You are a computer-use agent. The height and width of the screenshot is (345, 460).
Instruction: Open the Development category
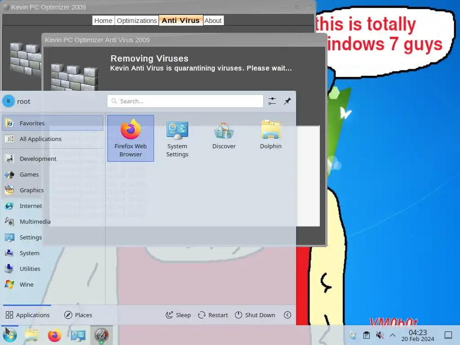point(53,159)
